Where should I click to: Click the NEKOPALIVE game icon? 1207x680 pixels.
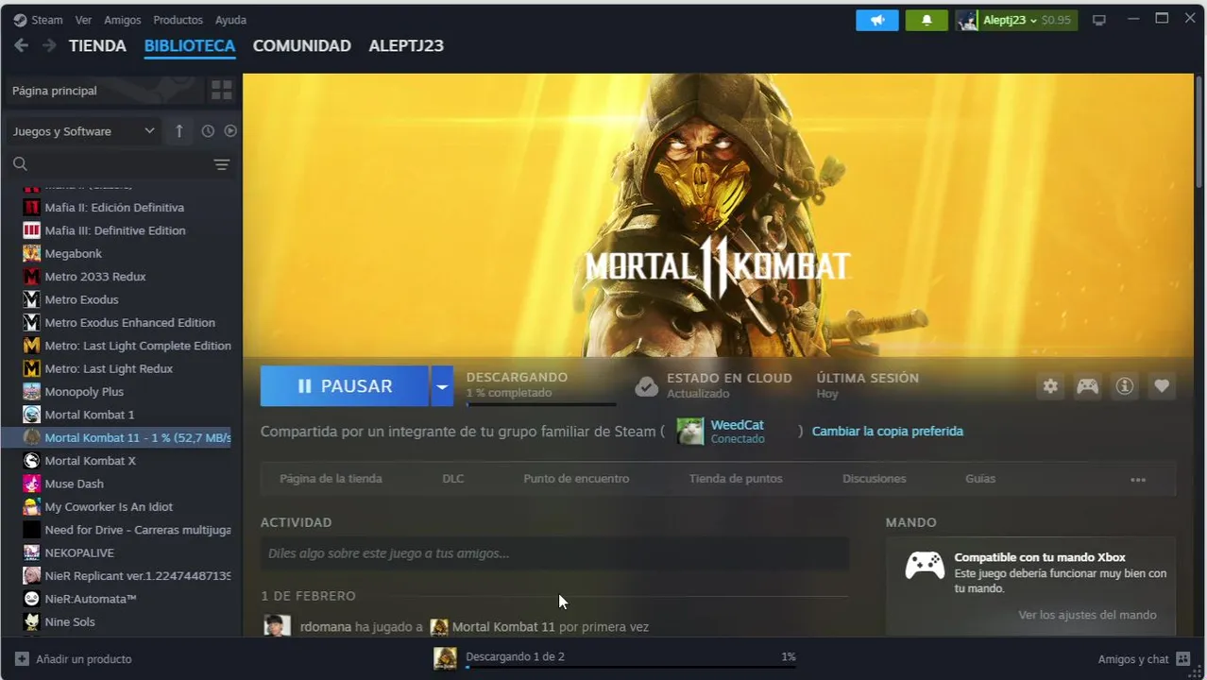31,552
